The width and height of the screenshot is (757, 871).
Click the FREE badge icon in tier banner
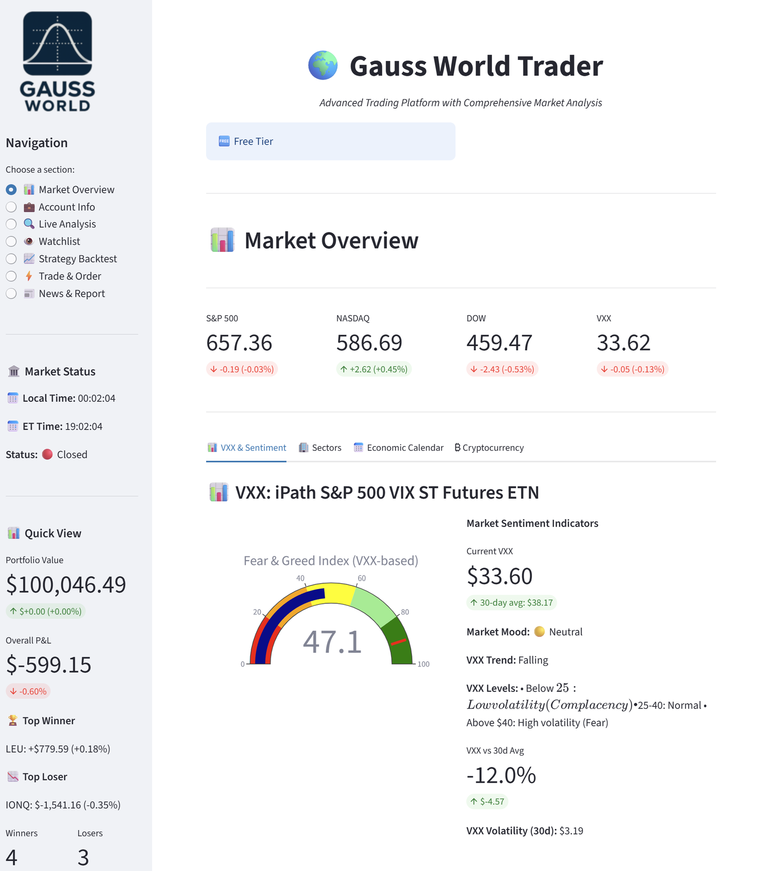coord(224,141)
